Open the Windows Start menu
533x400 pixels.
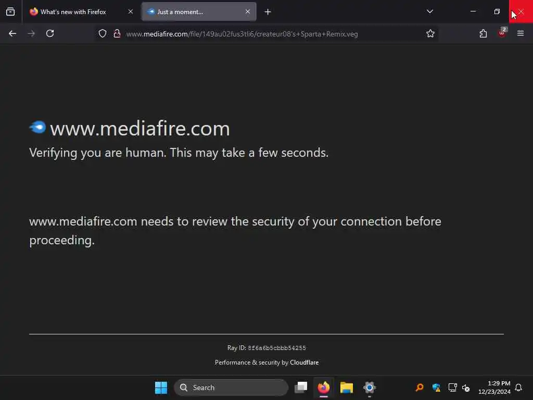coord(161,387)
